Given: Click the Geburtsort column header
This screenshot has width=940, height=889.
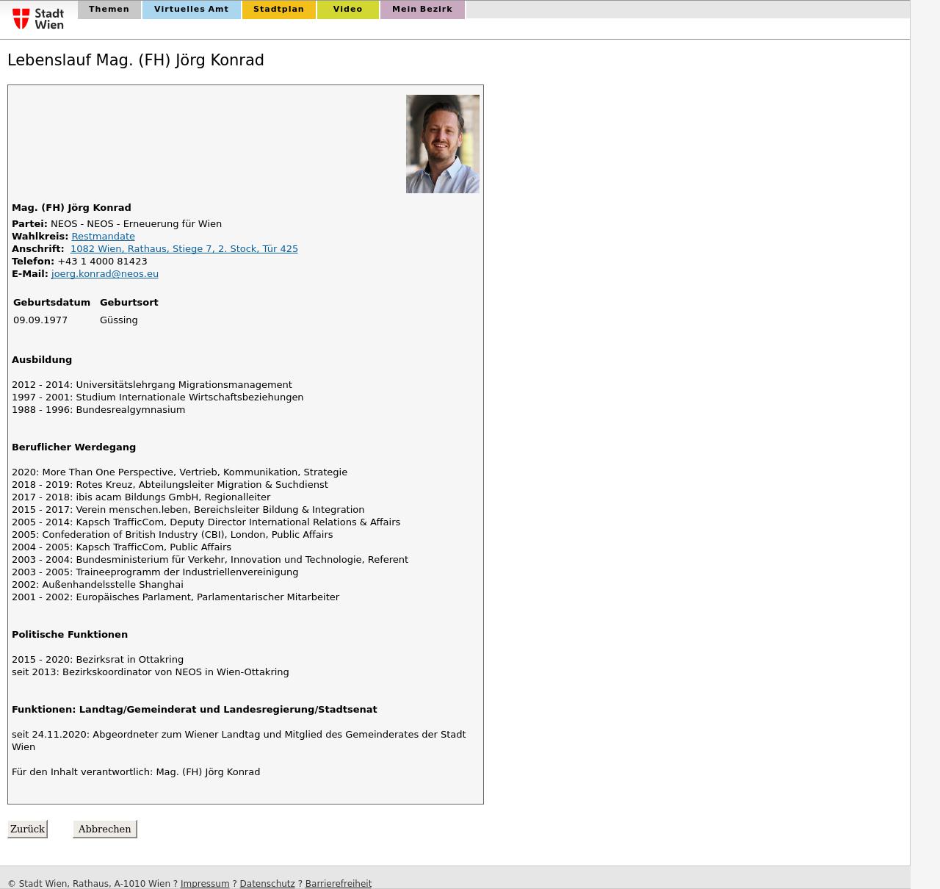Looking at the screenshot, I should click(129, 302).
